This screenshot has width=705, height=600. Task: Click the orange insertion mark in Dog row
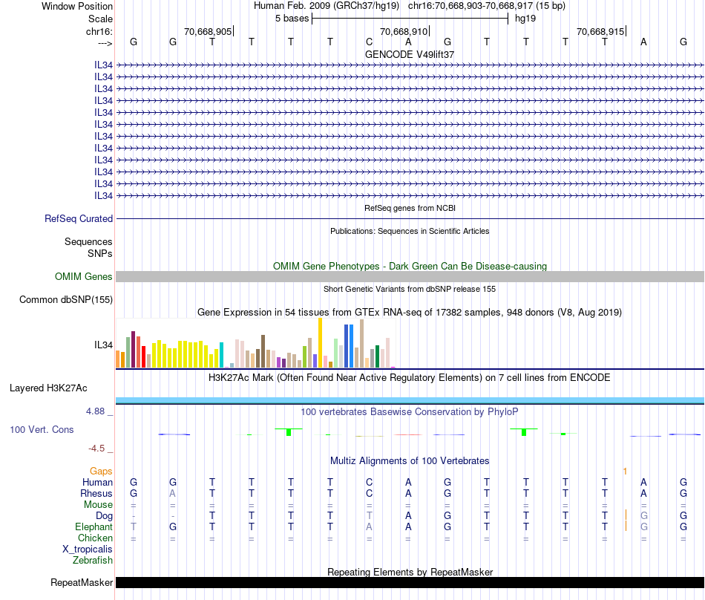click(x=626, y=515)
